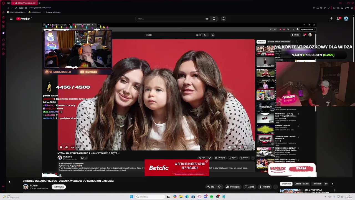
Task: Open the POKESHOP bookmark
Action: point(35,12)
